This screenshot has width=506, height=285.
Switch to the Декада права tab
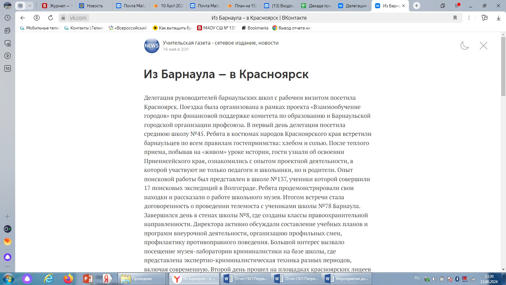316,6
